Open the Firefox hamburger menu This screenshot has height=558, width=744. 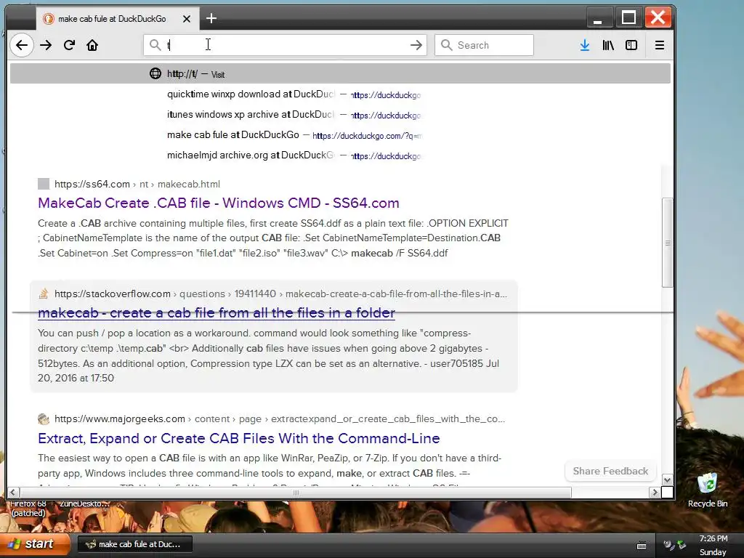click(x=659, y=45)
